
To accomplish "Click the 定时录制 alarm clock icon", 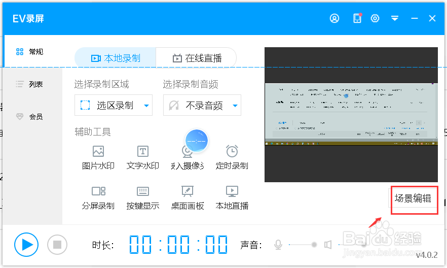I will [232, 151].
